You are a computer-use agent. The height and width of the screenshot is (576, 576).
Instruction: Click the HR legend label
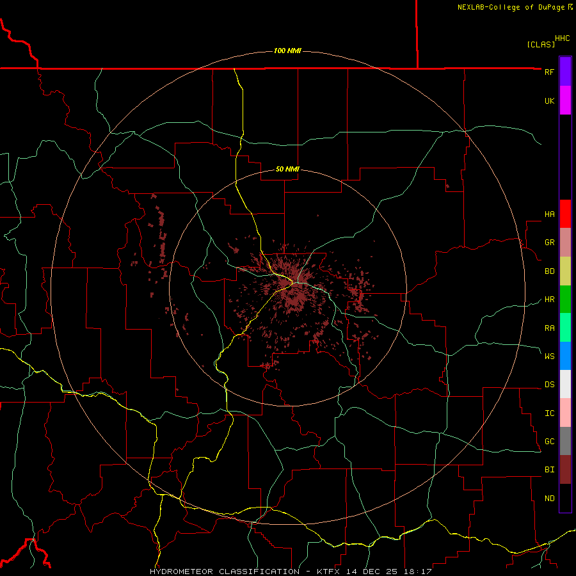(x=549, y=300)
